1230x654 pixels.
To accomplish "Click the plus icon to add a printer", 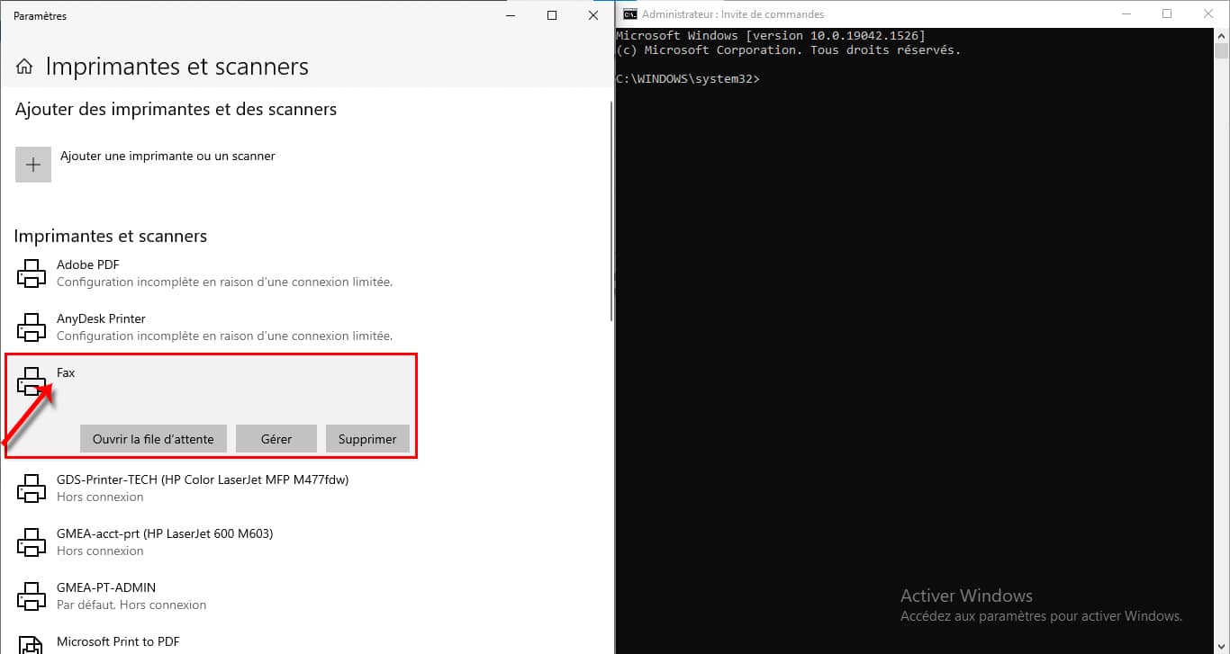I will pyautogui.click(x=33, y=165).
